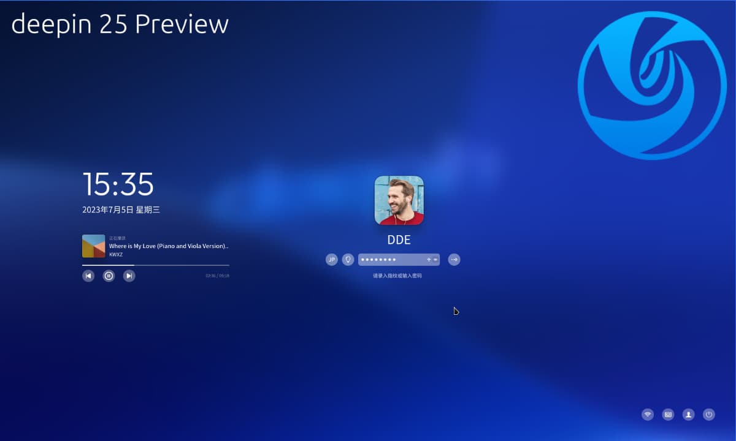This screenshot has height=441, width=736.
Task: Open the Wi-Fi network icon
Action: click(x=648, y=415)
